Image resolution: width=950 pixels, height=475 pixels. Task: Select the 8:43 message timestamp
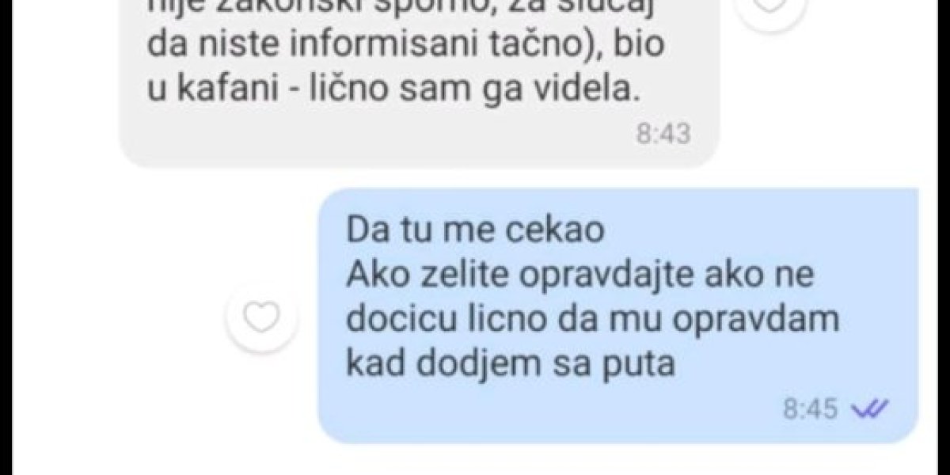tap(663, 134)
